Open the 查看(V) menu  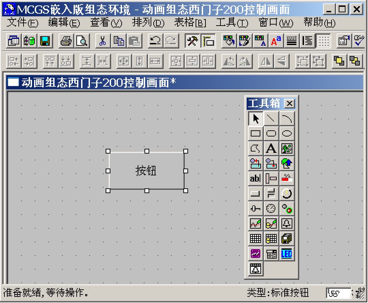point(106,23)
